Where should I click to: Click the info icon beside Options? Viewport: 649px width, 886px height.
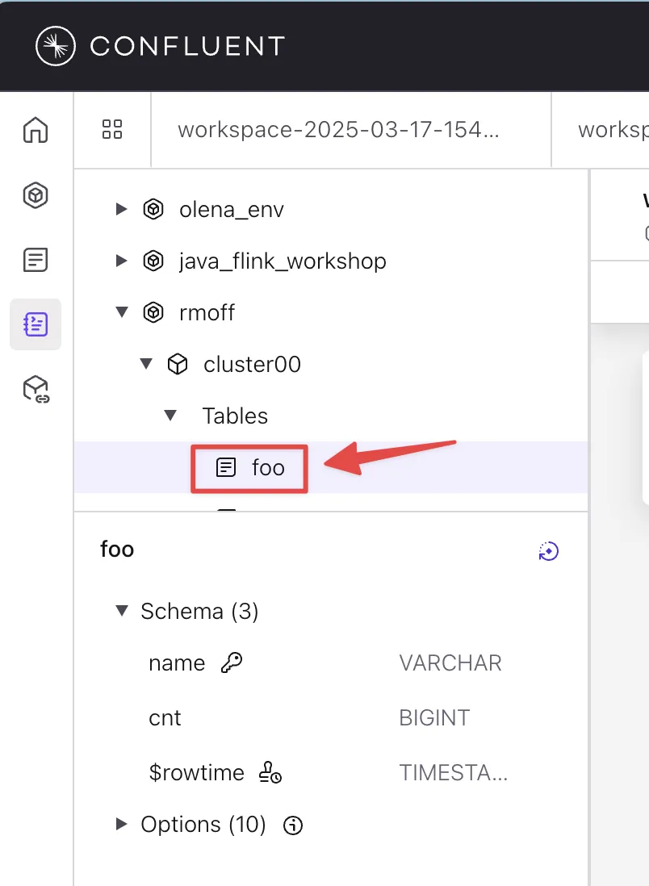[x=294, y=825]
